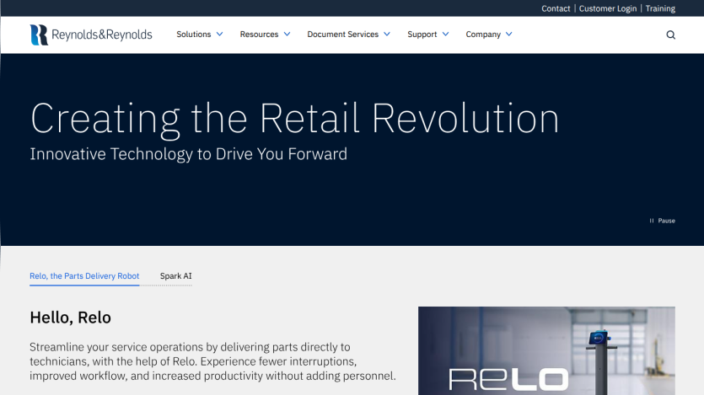Screen dimensions: 704x395
Task: Click the 'Streamline your service operations' paragraph
Action: tap(212, 361)
